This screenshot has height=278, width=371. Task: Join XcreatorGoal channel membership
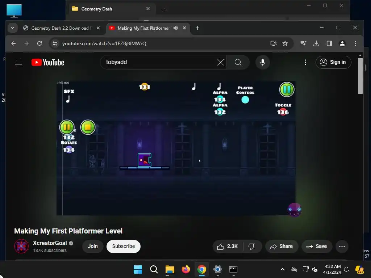93,246
